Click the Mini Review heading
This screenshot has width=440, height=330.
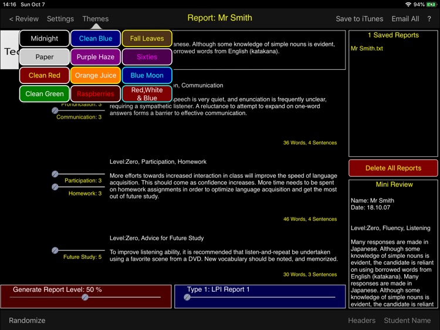click(394, 184)
